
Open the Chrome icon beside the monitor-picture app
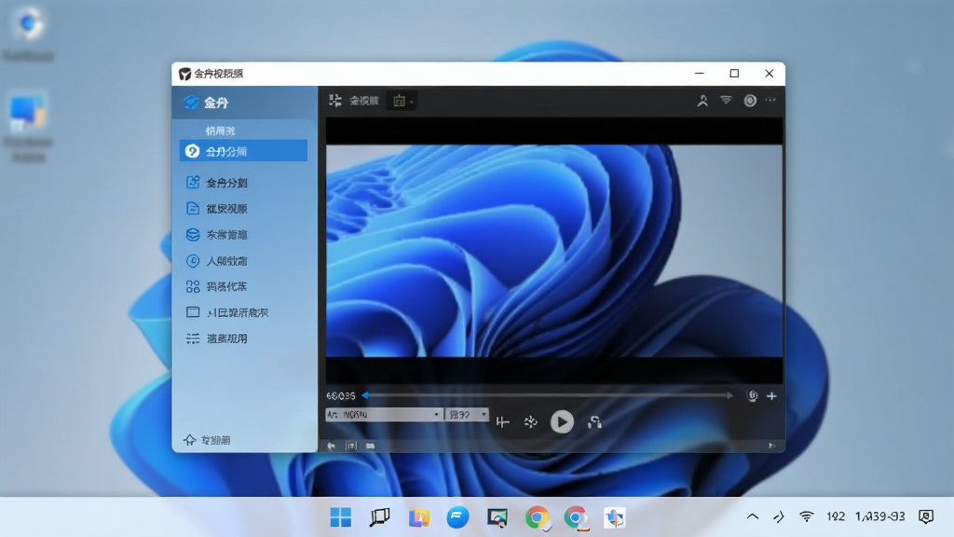(537, 517)
